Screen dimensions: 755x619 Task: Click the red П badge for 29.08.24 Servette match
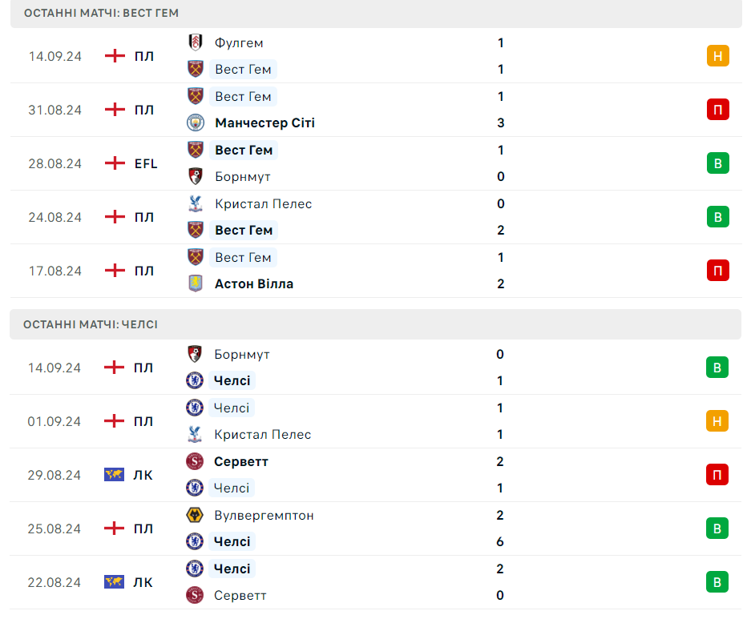[717, 475]
